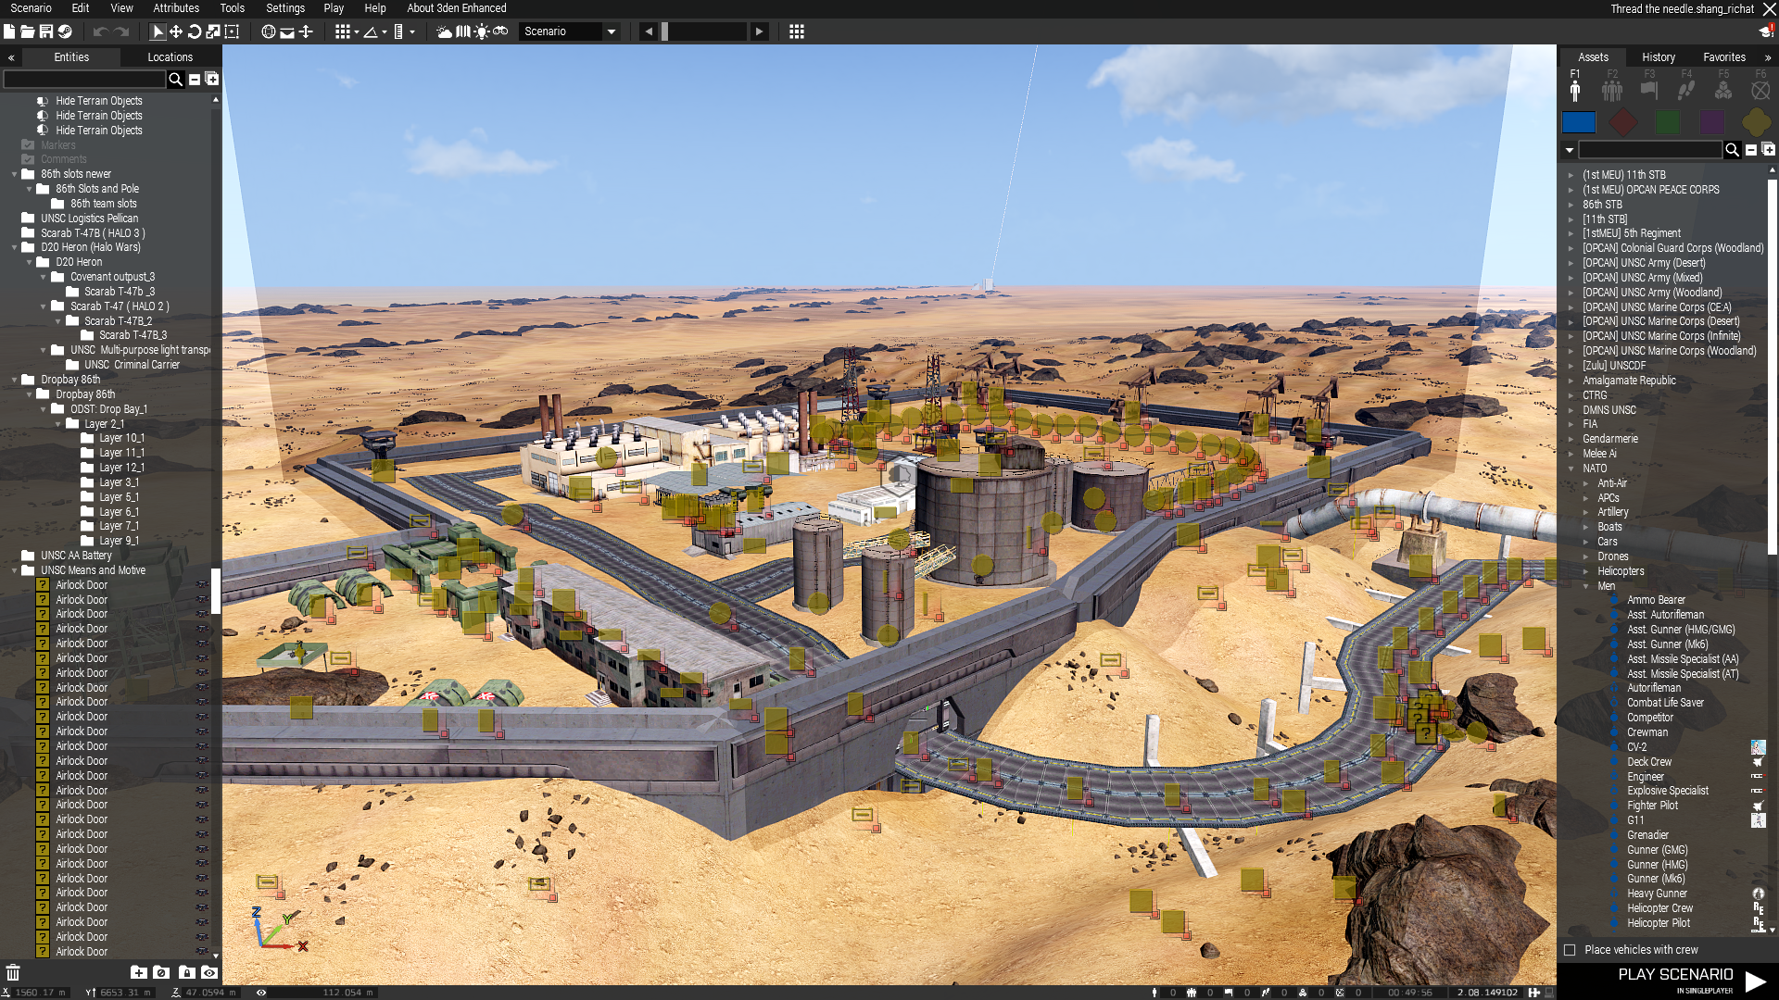This screenshot has width=1779, height=1000.
Task: Toggle the select cursor tool
Action: (158, 31)
